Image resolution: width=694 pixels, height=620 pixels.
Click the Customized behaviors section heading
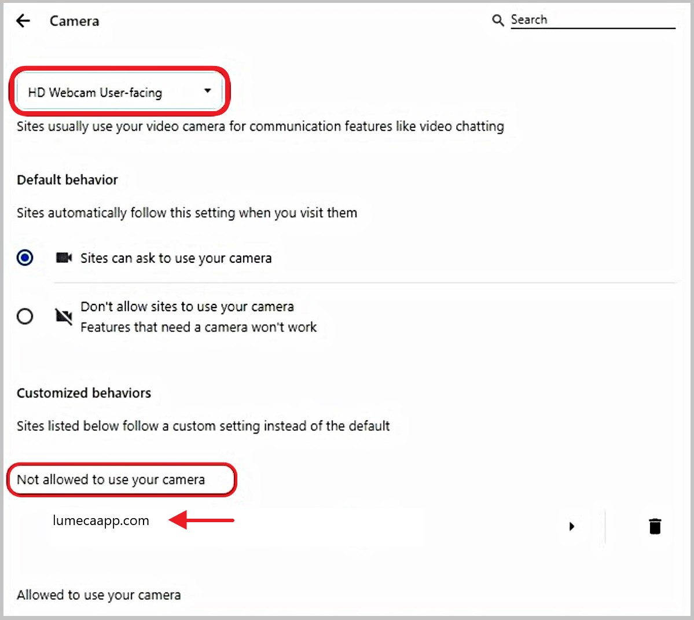click(x=84, y=393)
